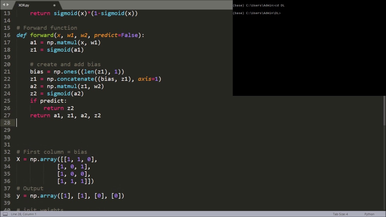Click '[1, 1, 1]])' on line 36
This screenshot has height=217, width=386.
tap(75, 181)
